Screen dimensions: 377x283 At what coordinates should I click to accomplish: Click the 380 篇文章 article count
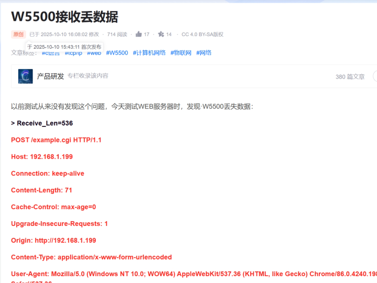pyautogui.click(x=350, y=77)
